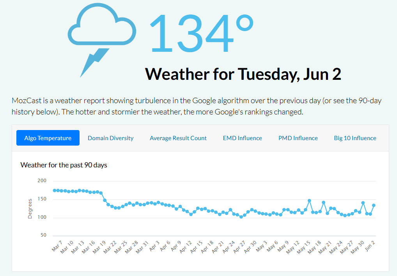Image resolution: width=397 pixels, height=276 pixels.
Task: Click the Weather for the past 90 days title
Action: click(x=64, y=165)
